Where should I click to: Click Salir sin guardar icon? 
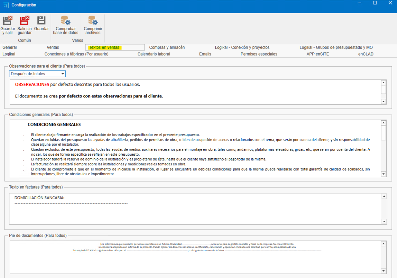pyautogui.click(x=25, y=20)
